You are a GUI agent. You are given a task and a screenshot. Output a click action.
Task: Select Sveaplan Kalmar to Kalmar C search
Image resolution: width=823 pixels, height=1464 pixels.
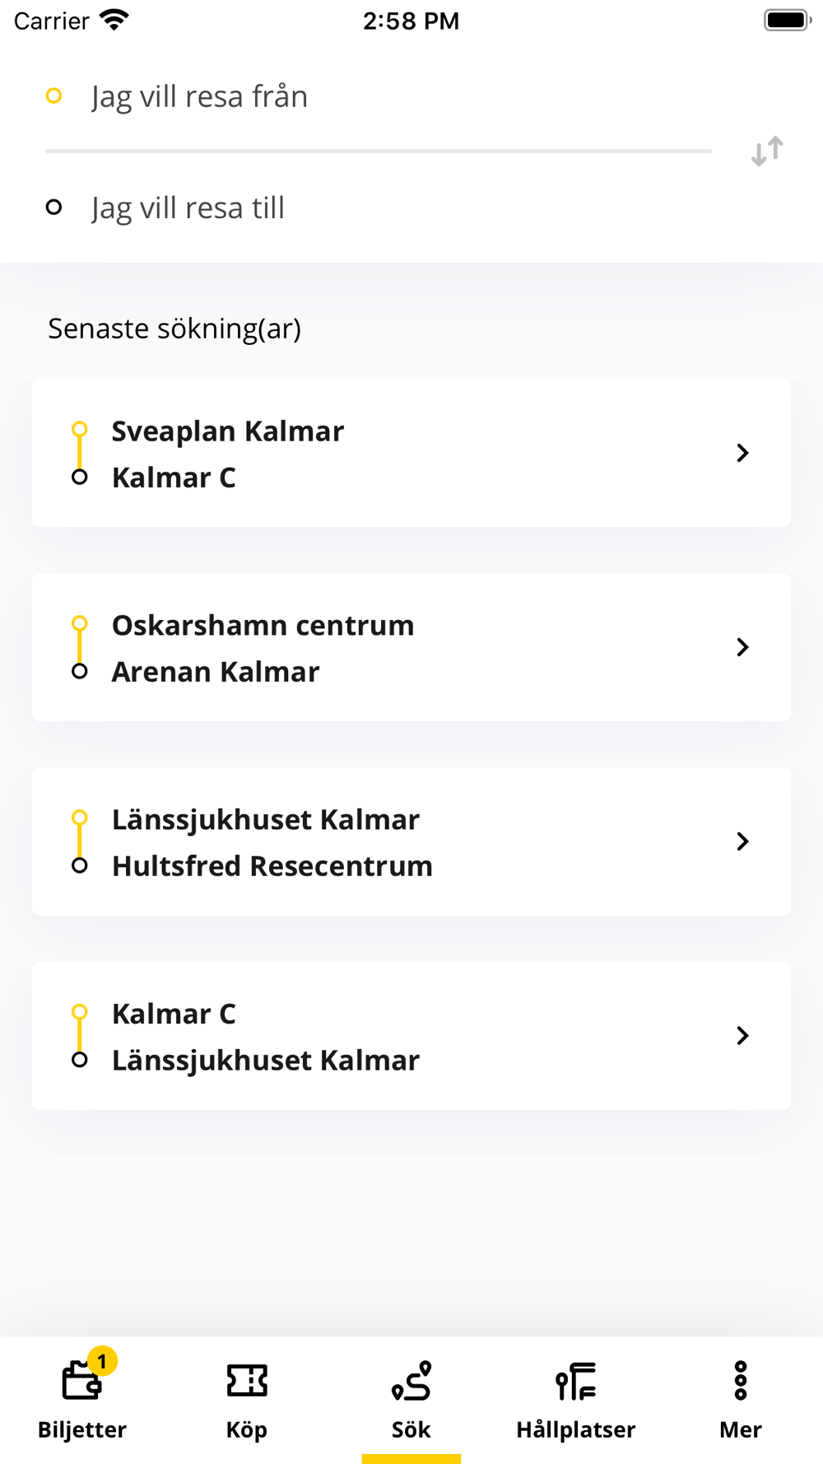[411, 453]
